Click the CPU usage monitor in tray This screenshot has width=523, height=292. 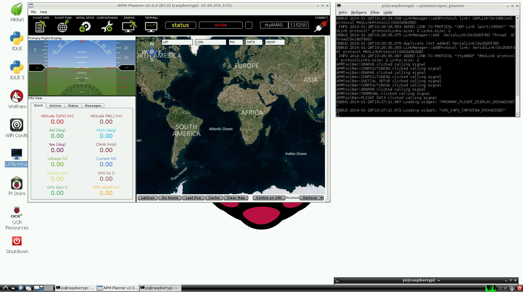pos(490,288)
